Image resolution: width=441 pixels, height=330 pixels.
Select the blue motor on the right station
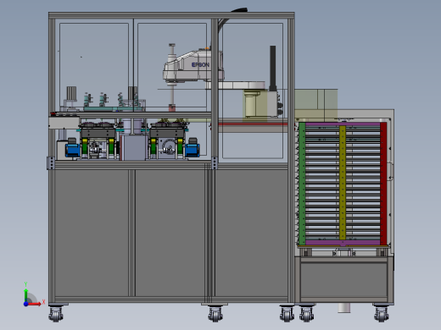tap(193, 150)
